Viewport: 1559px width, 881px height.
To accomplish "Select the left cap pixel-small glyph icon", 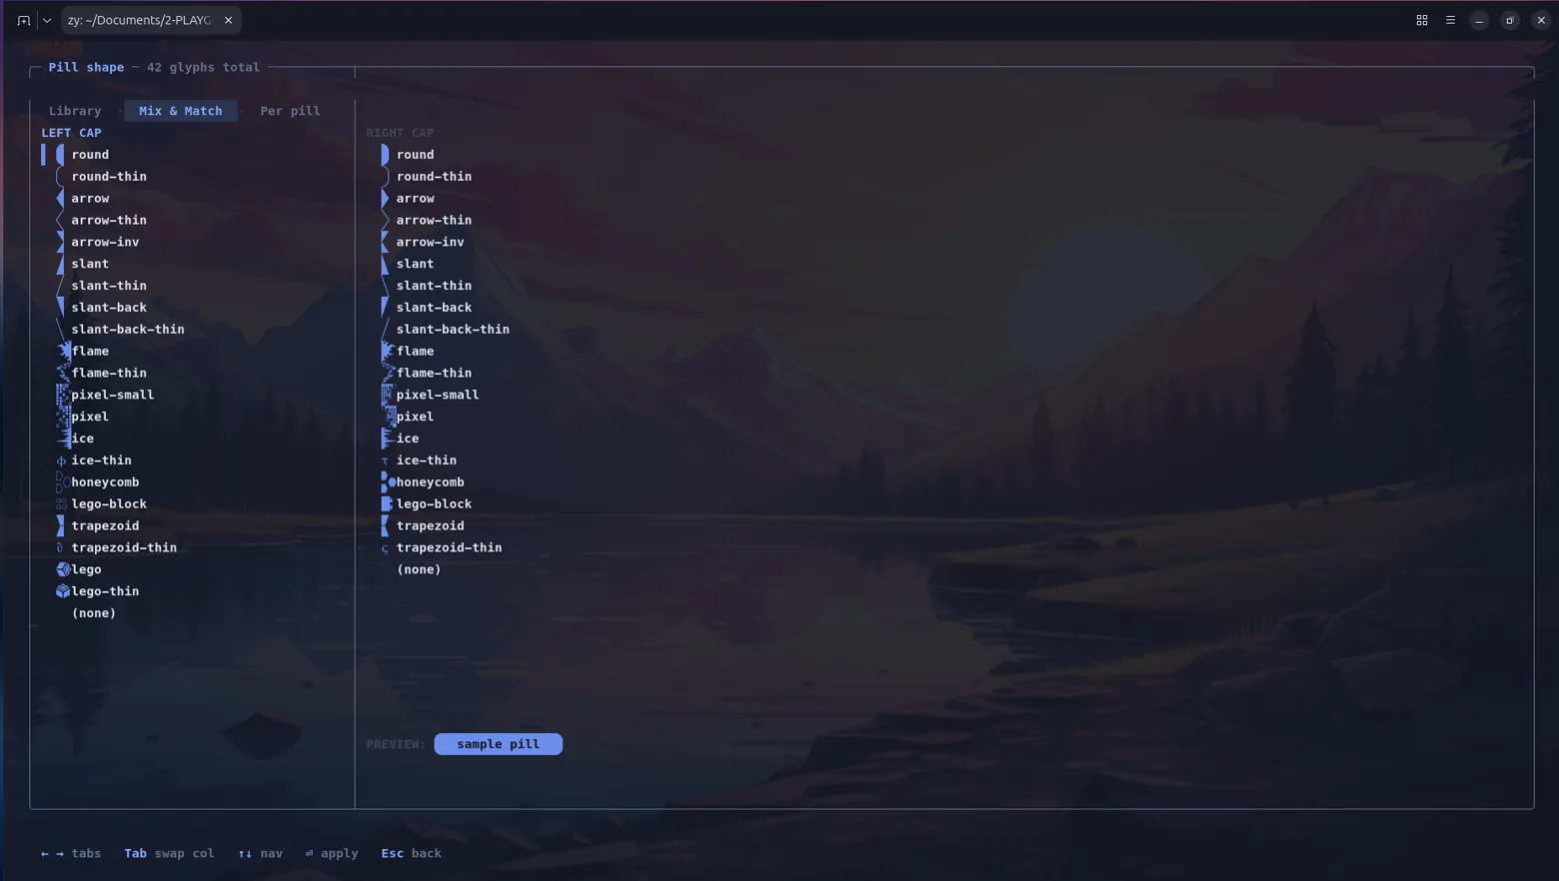I will [63, 396].
